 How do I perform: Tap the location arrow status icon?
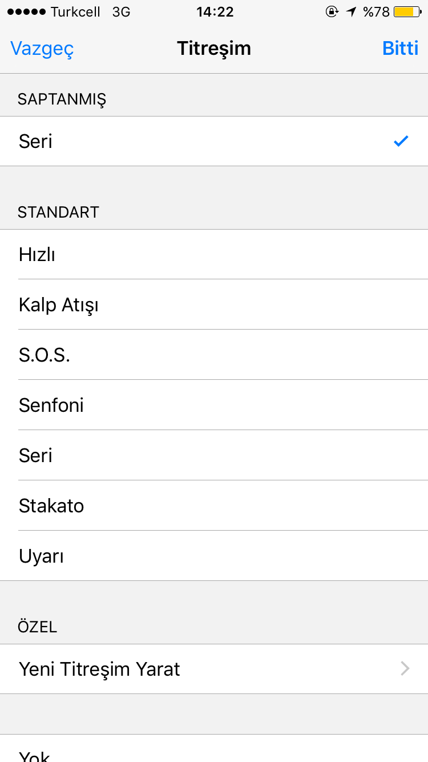(352, 11)
